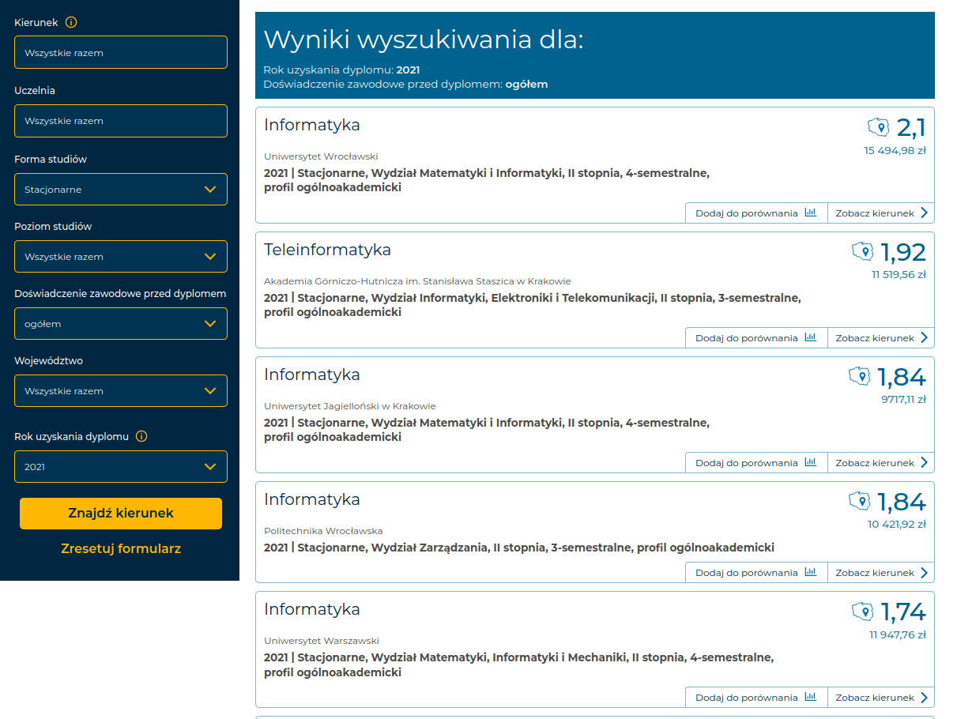View Uniwersytet Jagielloński Informatyka course details
This screenshot has width=972, height=719.
tap(880, 463)
